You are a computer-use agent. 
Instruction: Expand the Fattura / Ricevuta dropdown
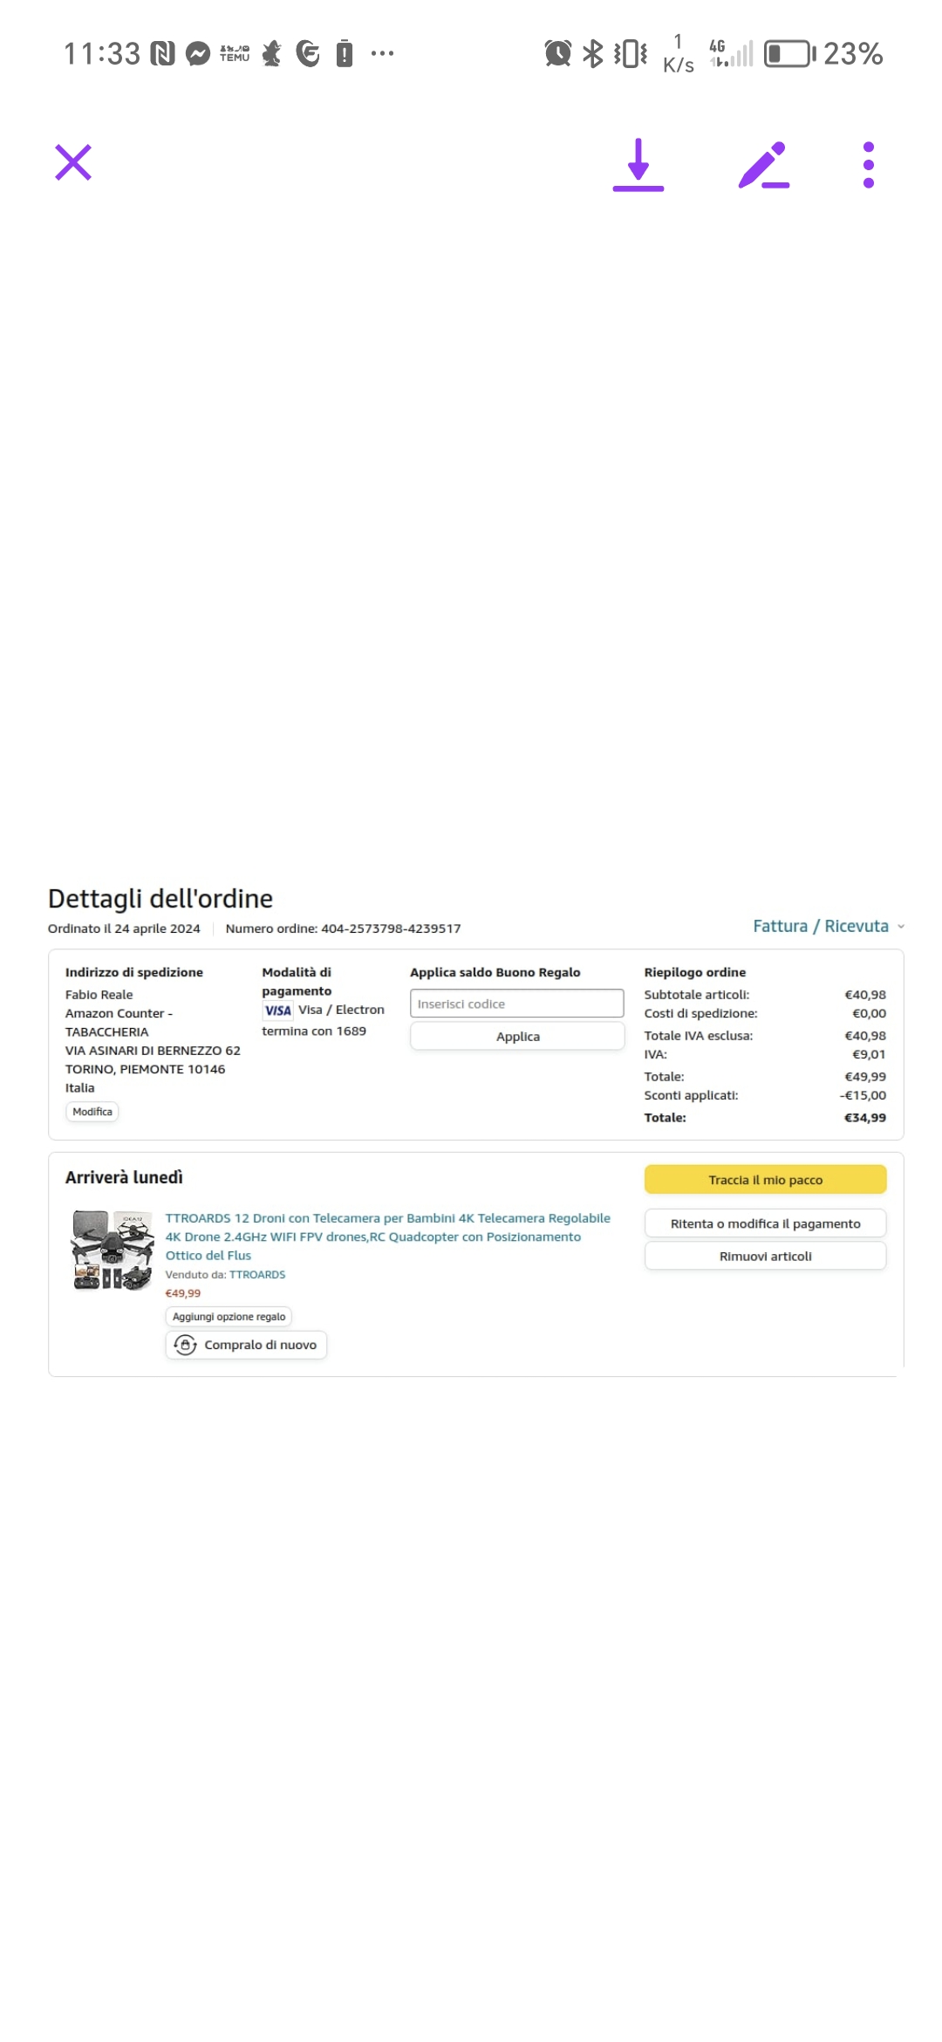pyautogui.click(x=829, y=926)
